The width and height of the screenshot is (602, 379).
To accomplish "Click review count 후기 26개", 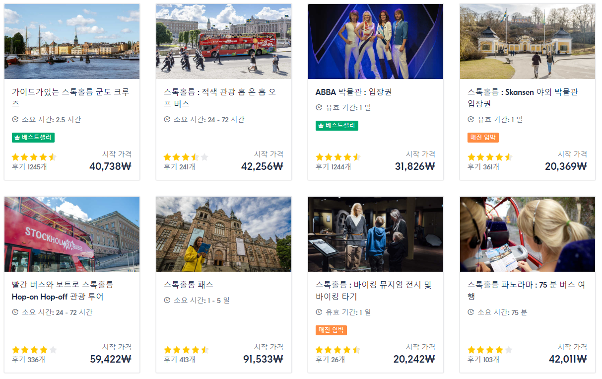I will [x=330, y=359].
